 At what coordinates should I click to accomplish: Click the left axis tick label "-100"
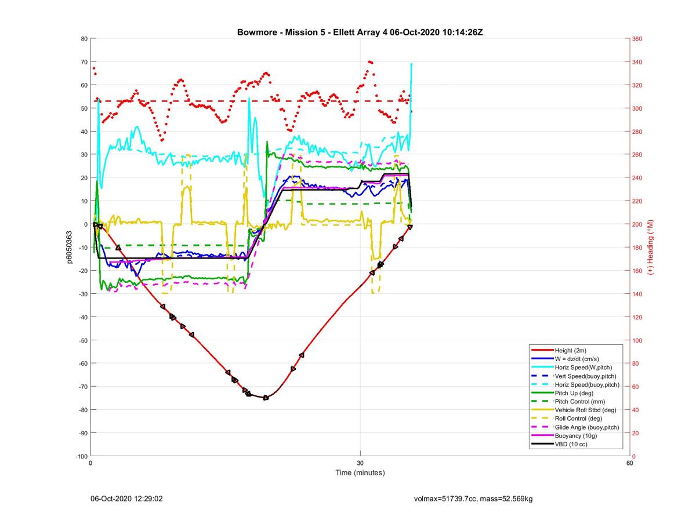pos(81,456)
